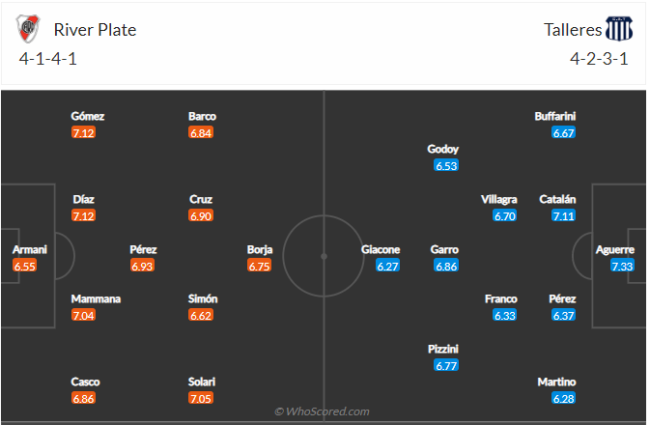Image resolution: width=650 pixels, height=425 pixels.
Task: Click the River Plate club crest icon
Action: 27,30
